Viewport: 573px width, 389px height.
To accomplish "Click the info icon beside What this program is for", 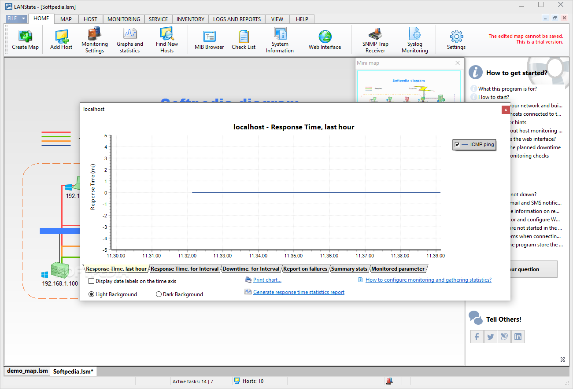I will [474, 88].
